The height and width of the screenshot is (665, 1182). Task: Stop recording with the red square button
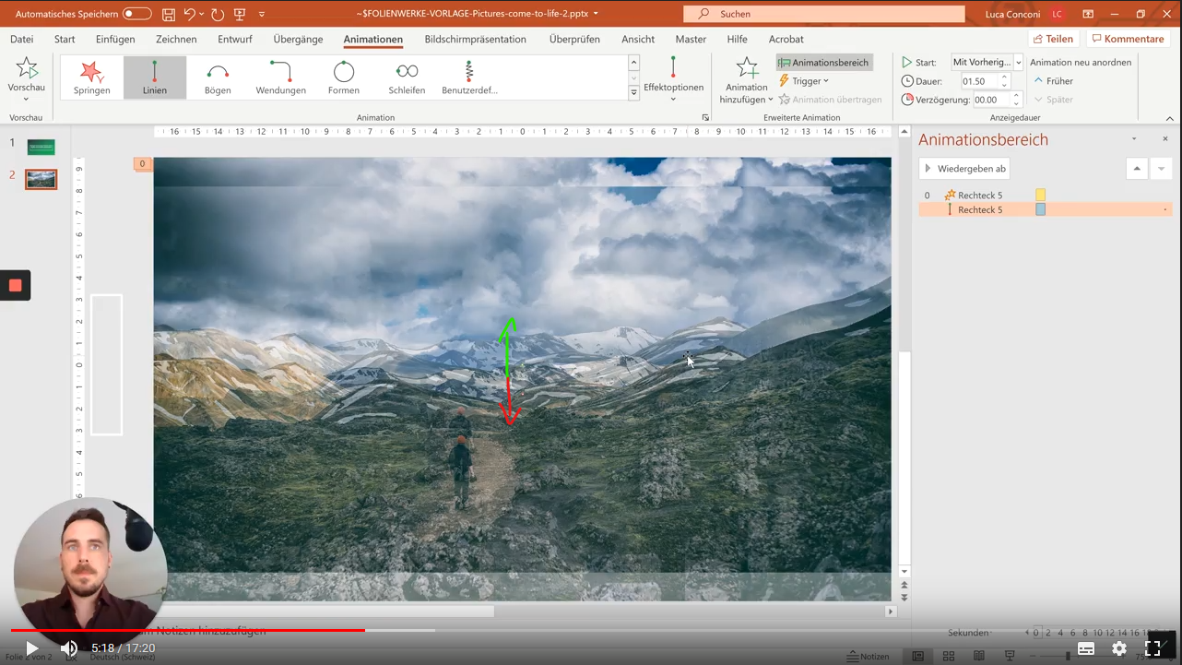click(x=15, y=285)
